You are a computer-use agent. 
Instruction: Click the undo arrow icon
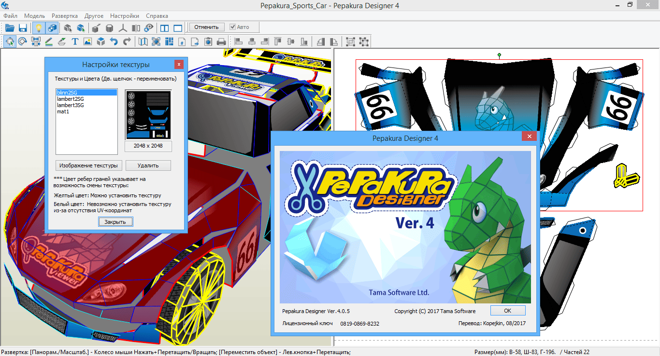[114, 41]
